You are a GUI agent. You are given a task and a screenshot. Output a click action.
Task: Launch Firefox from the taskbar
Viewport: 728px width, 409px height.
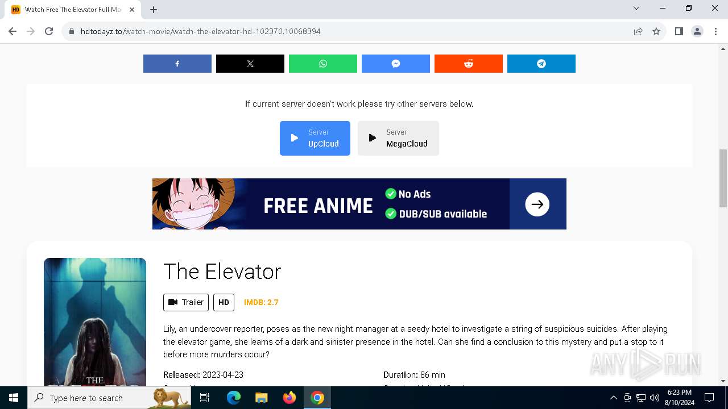[289, 398]
